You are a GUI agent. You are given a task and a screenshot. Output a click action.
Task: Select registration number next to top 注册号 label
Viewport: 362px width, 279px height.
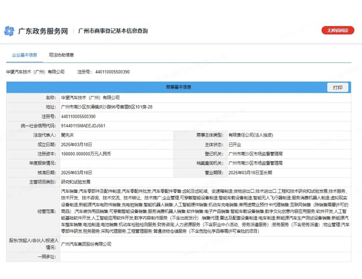pyautogui.click(x=112, y=72)
